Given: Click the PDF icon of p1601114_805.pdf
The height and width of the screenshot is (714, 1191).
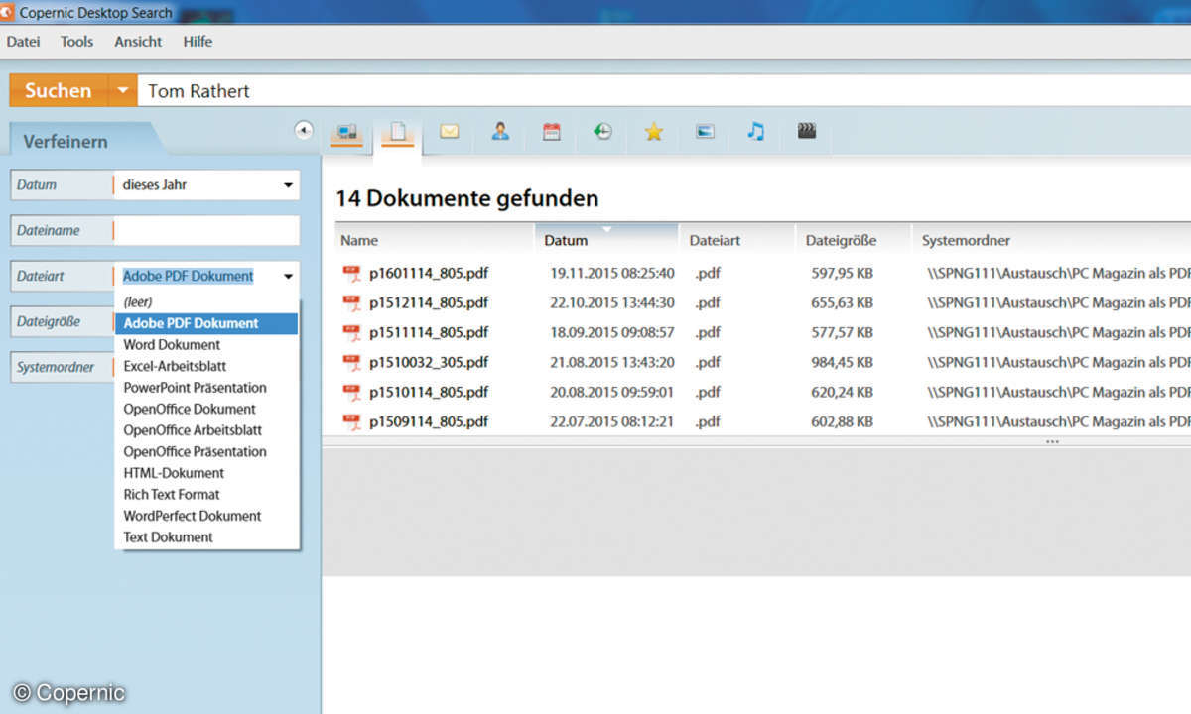Looking at the screenshot, I should click(x=351, y=273).
